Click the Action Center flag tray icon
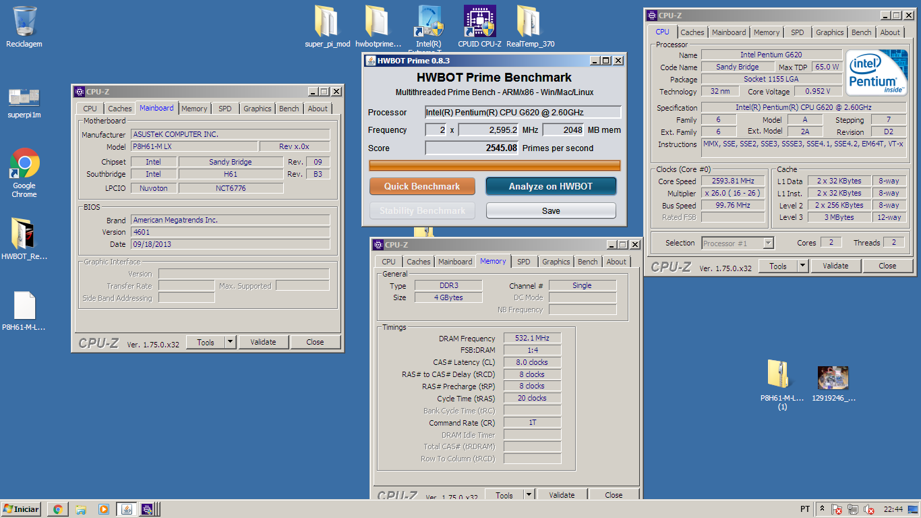This screenshot has height=518, width=921. [837, 509]
